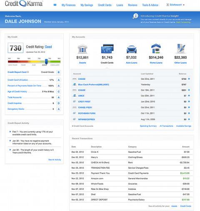Open the Spending Summary link
This screenshot has width=200, height=211.
click(x=148, y=126)
